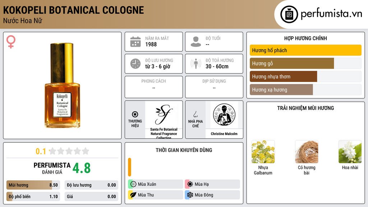Click the Độ lưu hương 0.00 score row
This screenshot has width=368, height=207.
click(x=91, y=185)
